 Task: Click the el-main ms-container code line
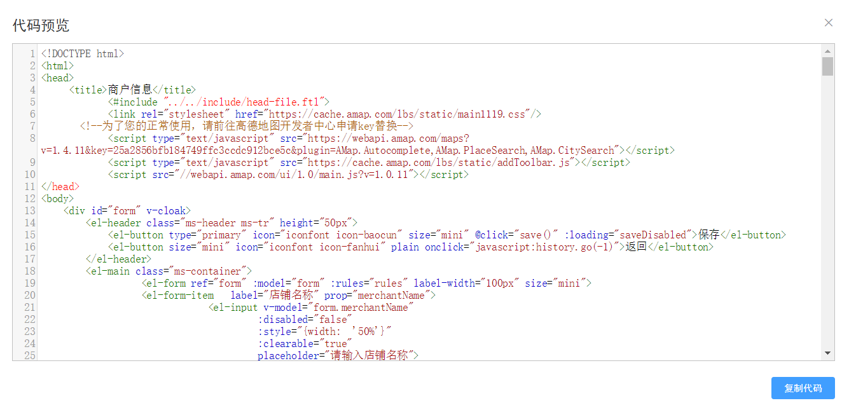point(169,271)
